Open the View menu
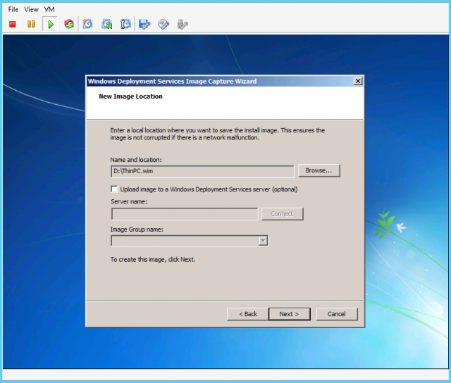The height and width of the screenshot is (383, 451). coord(32,9)
